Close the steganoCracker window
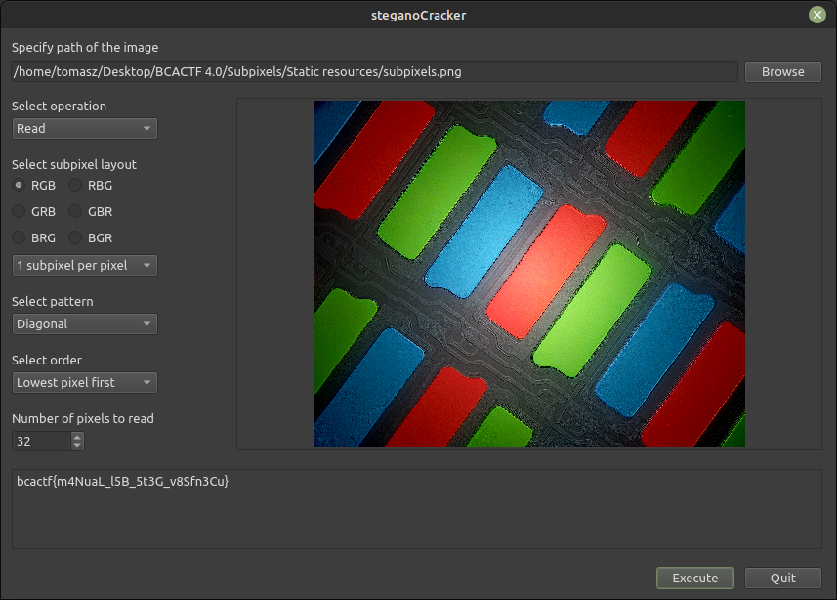837x600 pixels. coord(816,15)
